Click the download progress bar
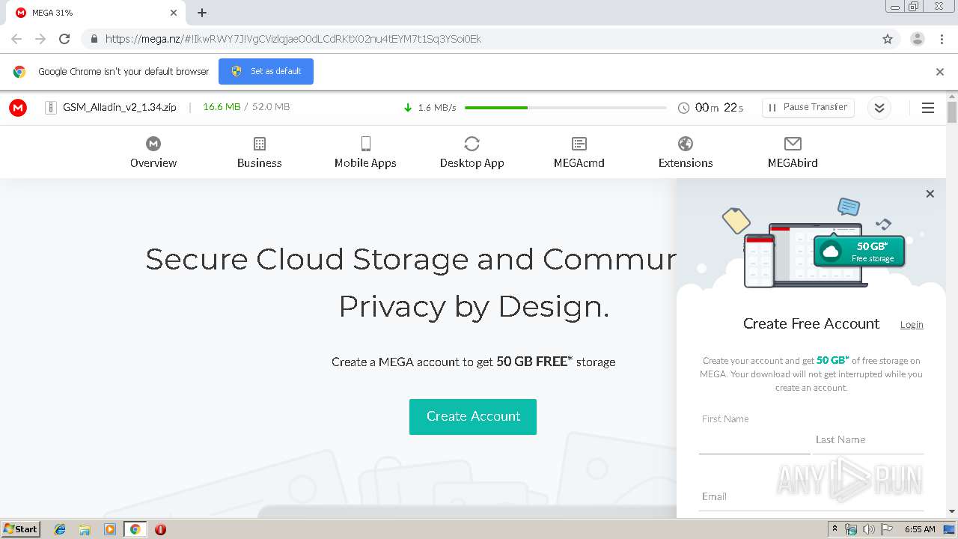 565,108
